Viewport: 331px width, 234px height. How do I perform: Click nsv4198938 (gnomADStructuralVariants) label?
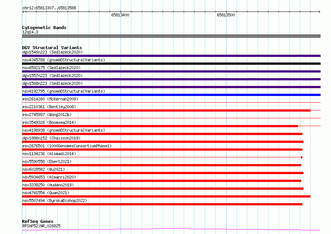(x=64, y=130)
